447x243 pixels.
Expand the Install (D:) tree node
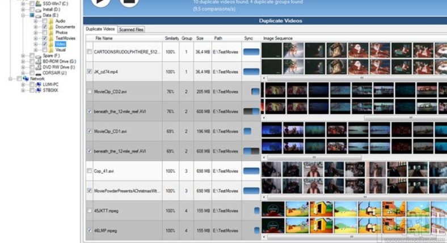[23, 10]
